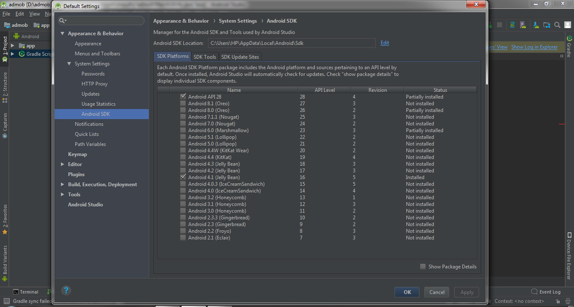Check the Android 6.0 (Marshmallow) checkbox
Viewport: 574px width, 307px height.
click(183, 130)
